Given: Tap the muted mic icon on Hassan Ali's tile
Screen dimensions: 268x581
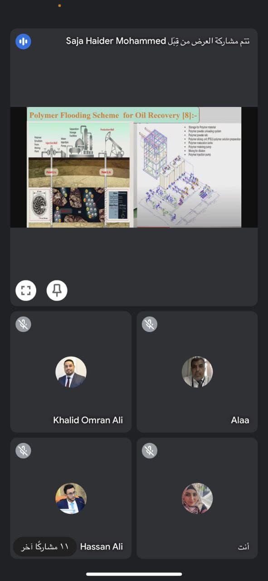Looking at the screenshot, I should 23,451.
